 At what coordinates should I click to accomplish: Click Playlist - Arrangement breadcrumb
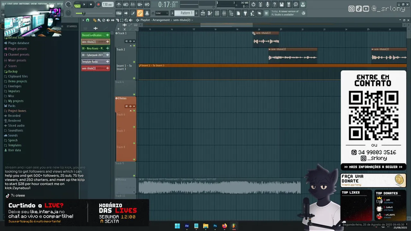click(x=155, y=20)
